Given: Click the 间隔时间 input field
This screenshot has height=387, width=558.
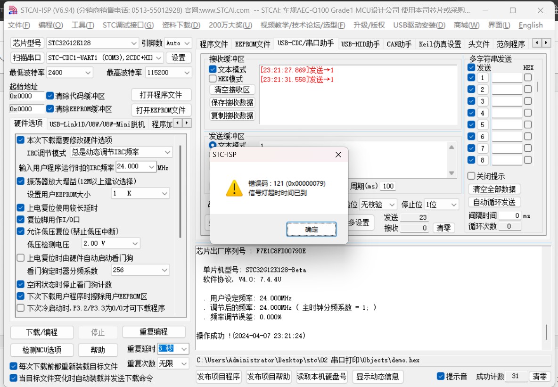Looking at the screenshot, I should point(509,216).
